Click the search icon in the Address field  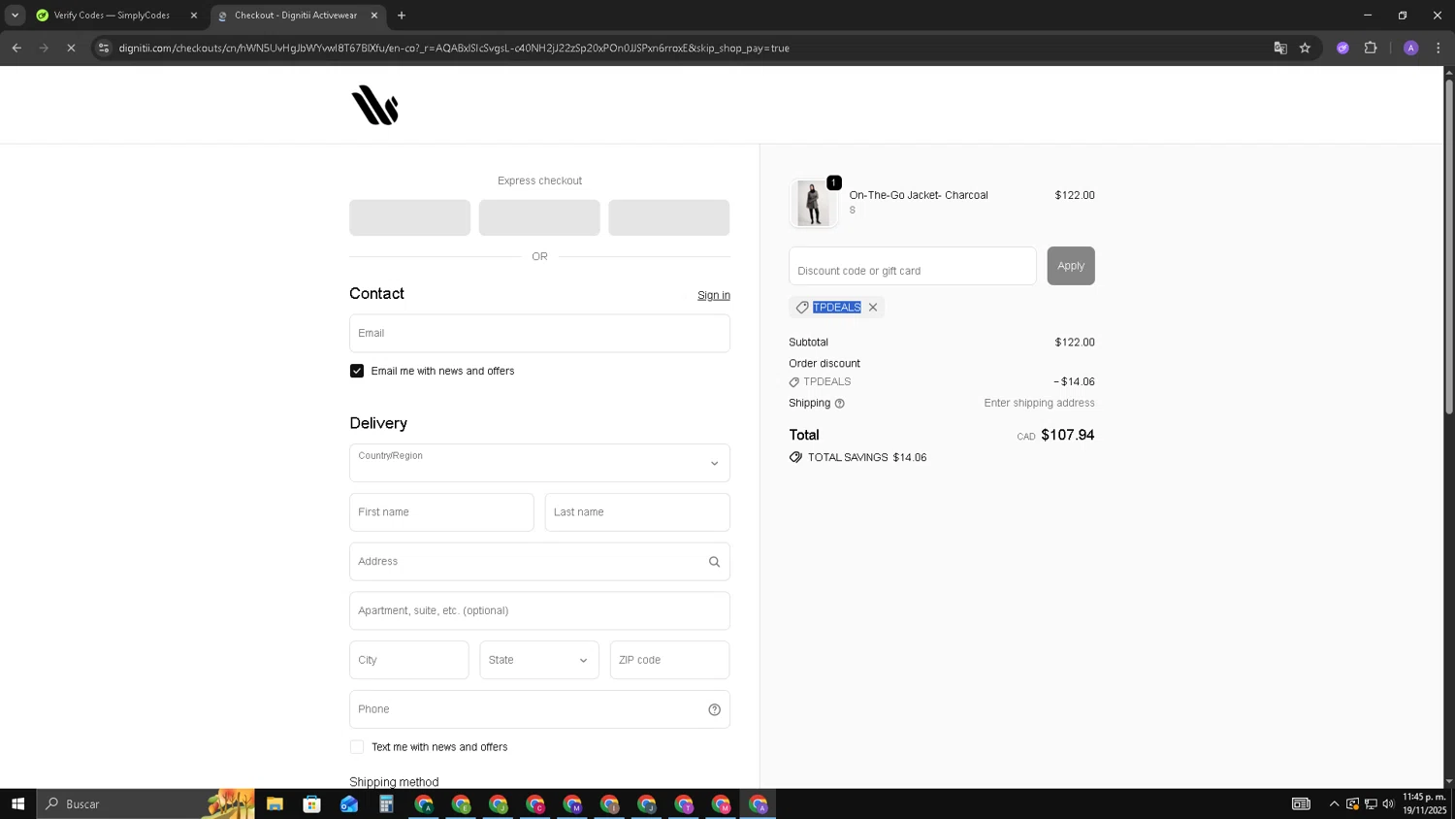(x=714, y=562)
